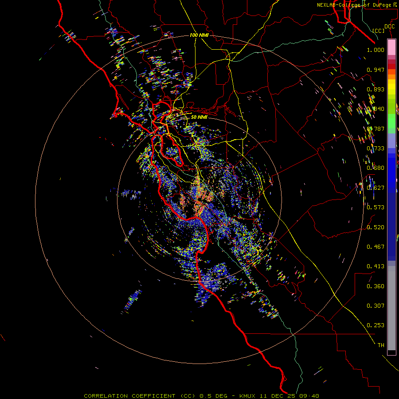Select the 0.520 color scale value
This screenshot has height=399, width=399.
pyautogui.click(x=376, y=227)
